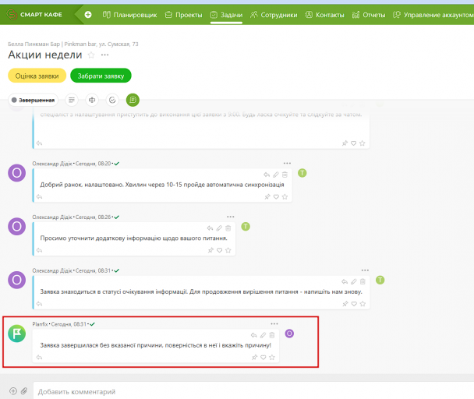Open the Завершенная status dropdown
This screenshot has height=399, width=474.
pos(34,100)
